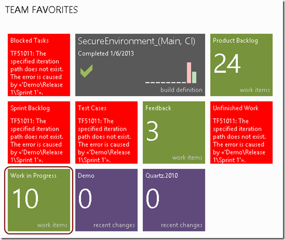Click the dashed build history baseline
The width and height of the screenshot is (285, 240).
click(x=166, y=83)
